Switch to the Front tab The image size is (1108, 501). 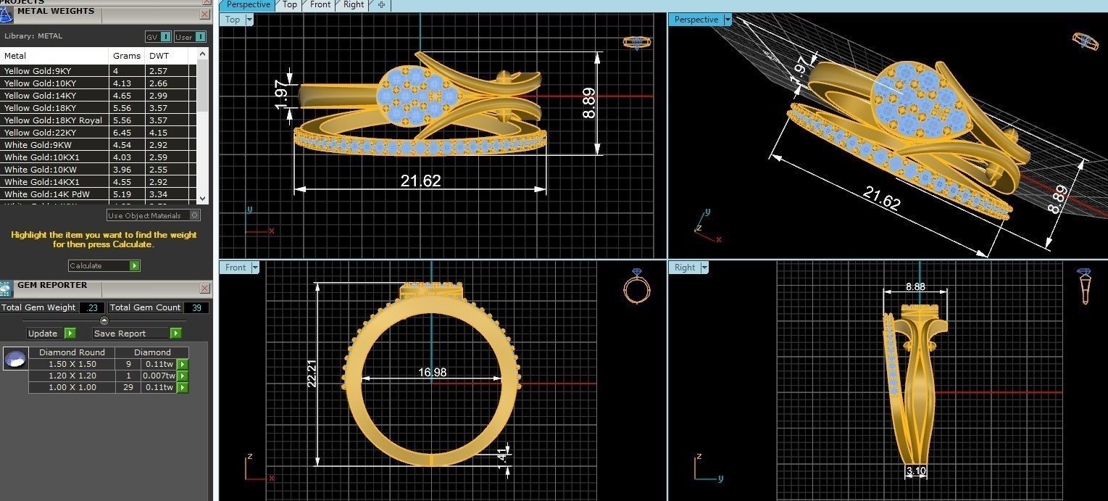pos(320,5)
